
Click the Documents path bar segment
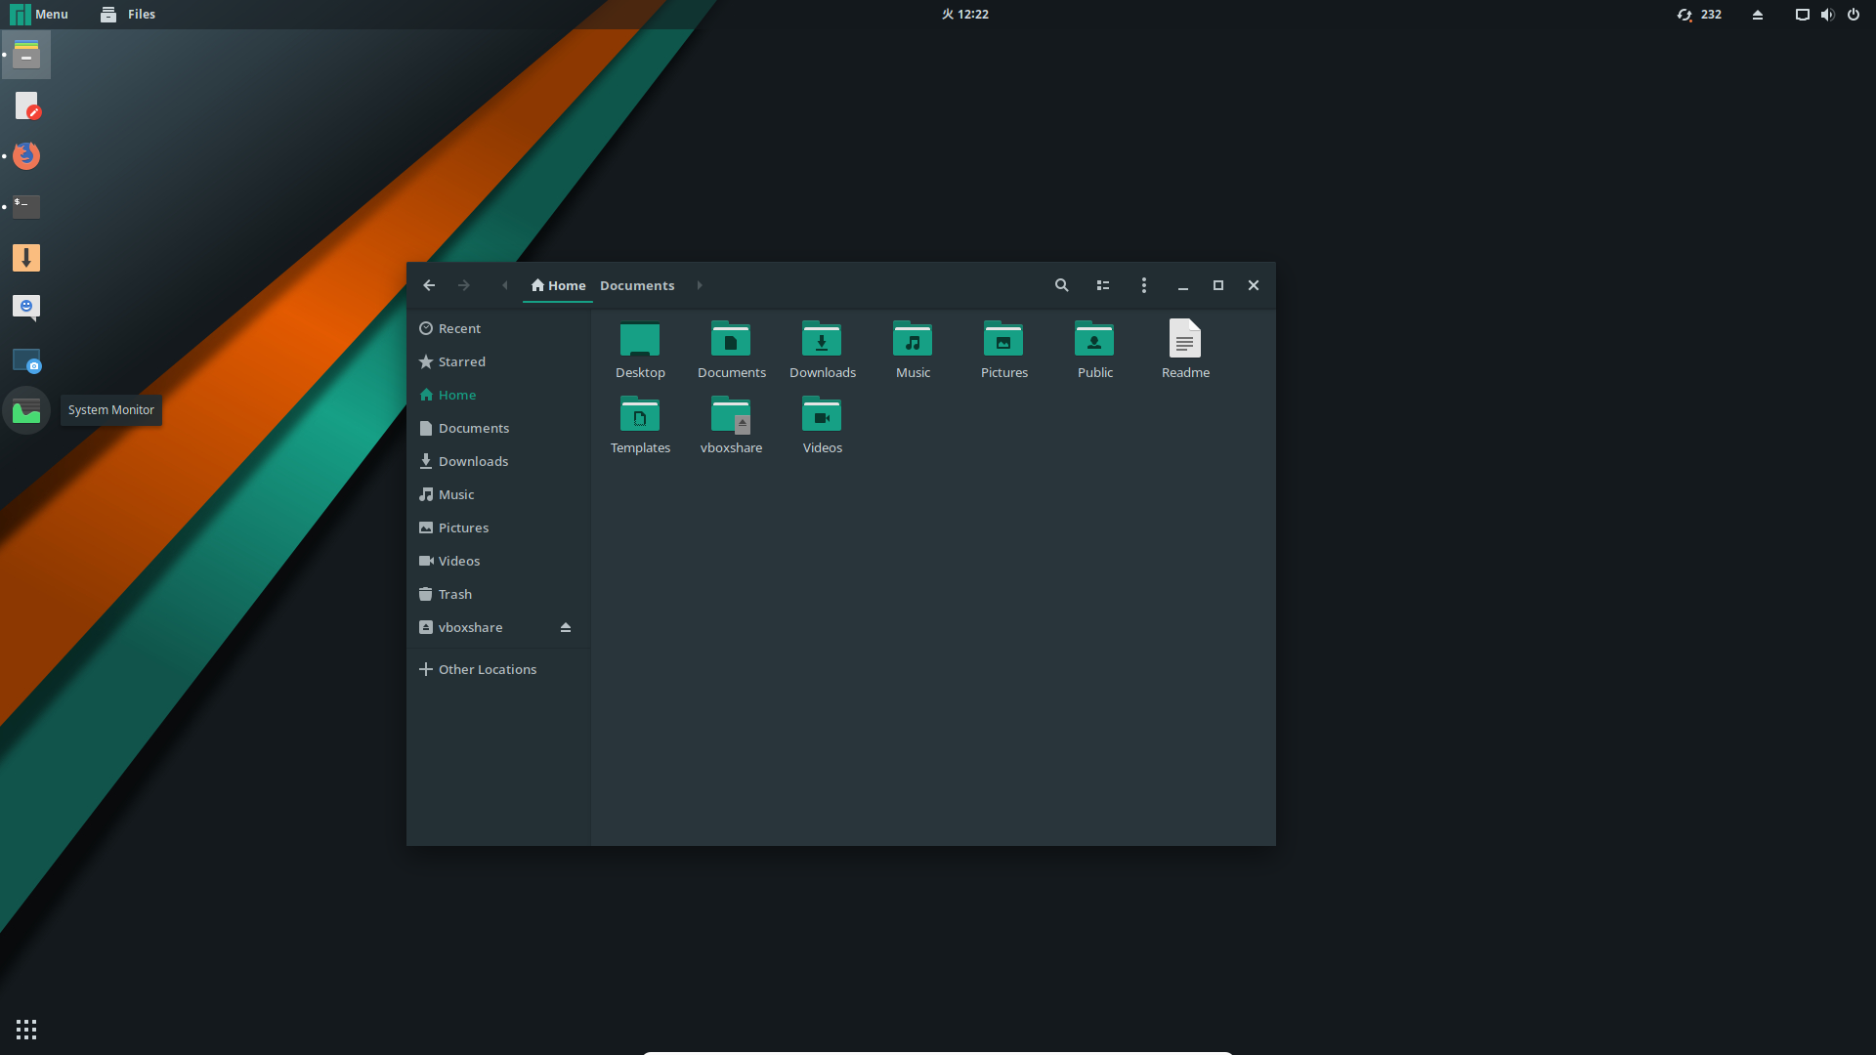click(x=637, y=285)
